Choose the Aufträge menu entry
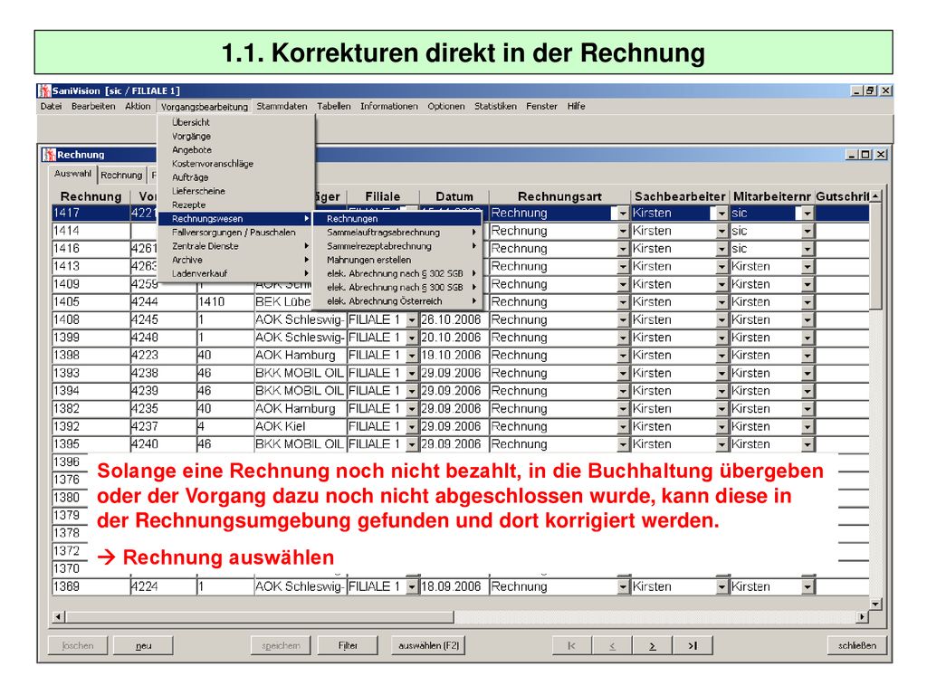Image resolution: width=927 pixels, height=695 pixels. click(236, 177)
